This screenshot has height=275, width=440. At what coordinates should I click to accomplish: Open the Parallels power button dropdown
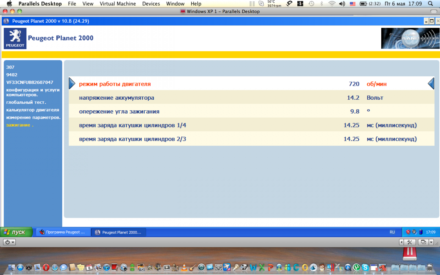(x=9, y=242)
